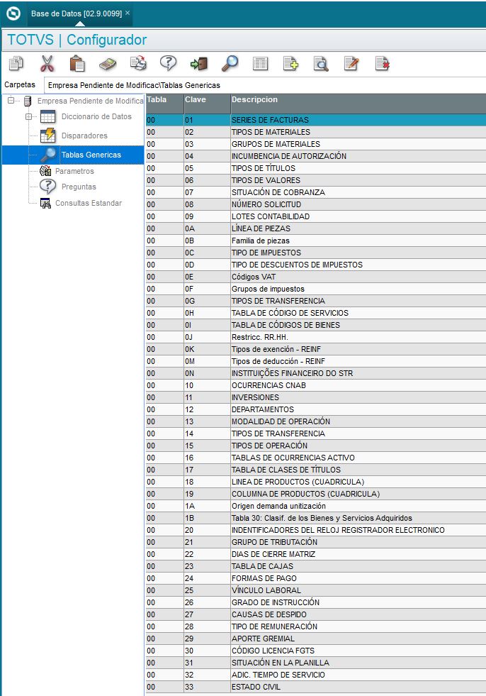
Task: Click clave cell 0A
Action: tap(207, 228)
